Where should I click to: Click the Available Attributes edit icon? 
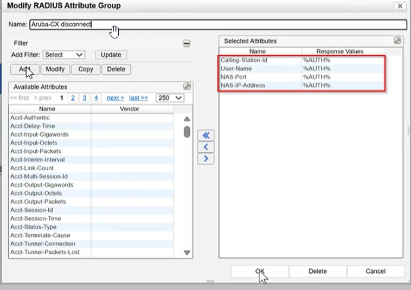pyautogui.click(x=187, y=86)
